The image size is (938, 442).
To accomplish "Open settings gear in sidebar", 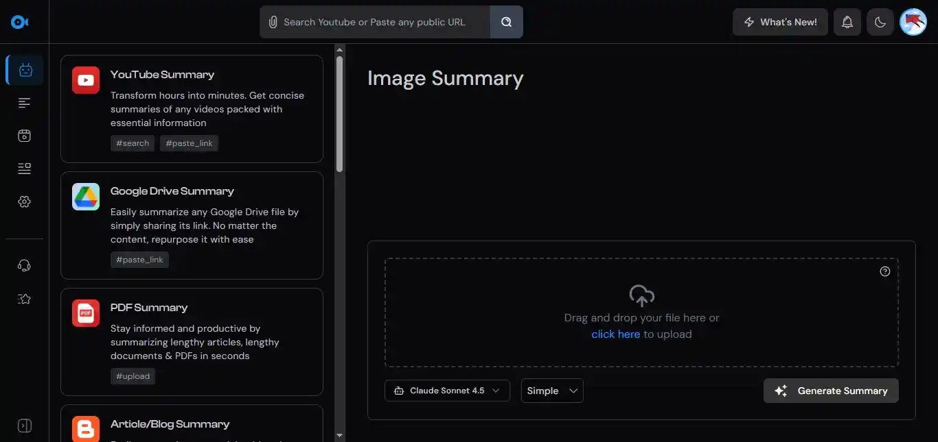I will tap(25, 201).
